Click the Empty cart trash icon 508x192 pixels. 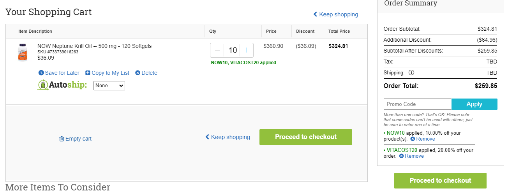click(x=62, y=139)
